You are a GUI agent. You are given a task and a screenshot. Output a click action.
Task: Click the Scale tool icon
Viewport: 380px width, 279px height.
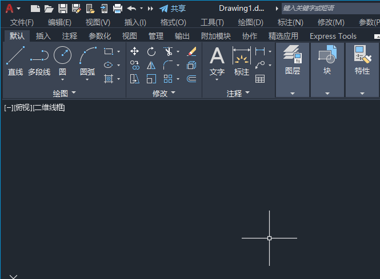151,79
